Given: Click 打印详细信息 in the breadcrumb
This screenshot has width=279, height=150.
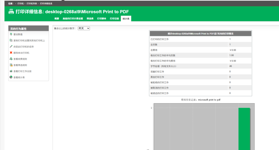Looking at the screenshot, I should pos(46,4).
